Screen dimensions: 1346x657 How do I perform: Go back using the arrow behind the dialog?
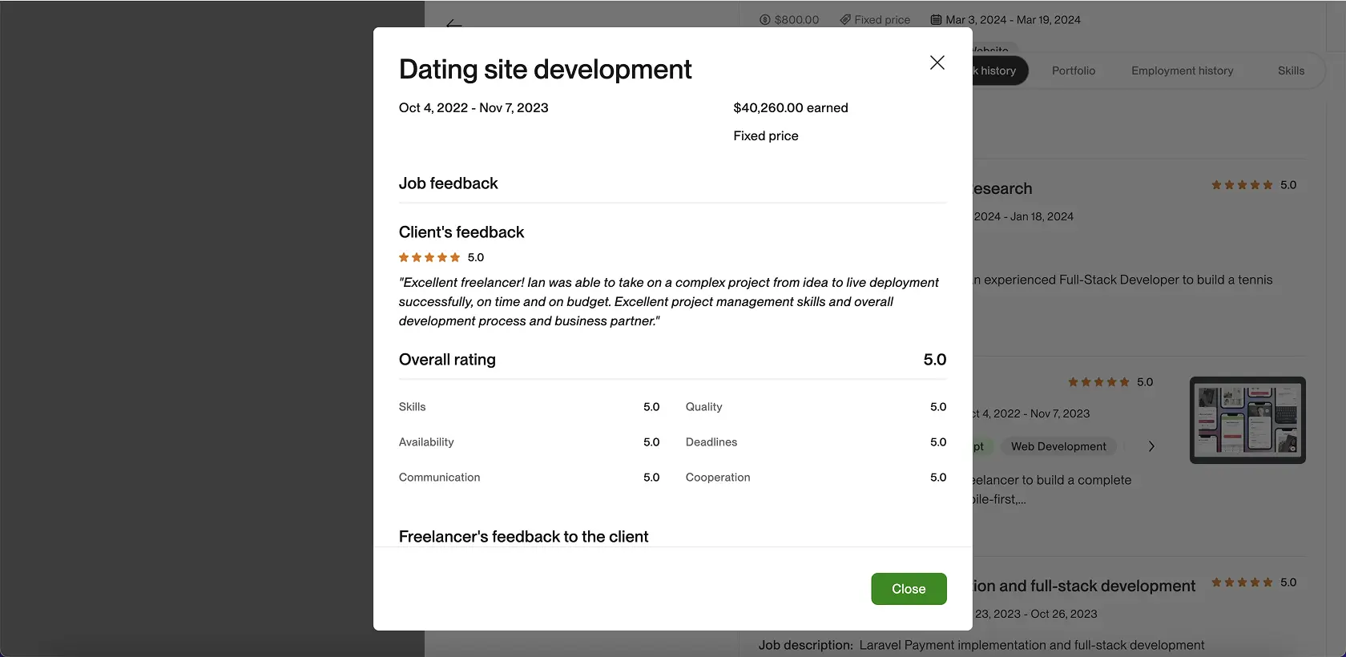454,23
